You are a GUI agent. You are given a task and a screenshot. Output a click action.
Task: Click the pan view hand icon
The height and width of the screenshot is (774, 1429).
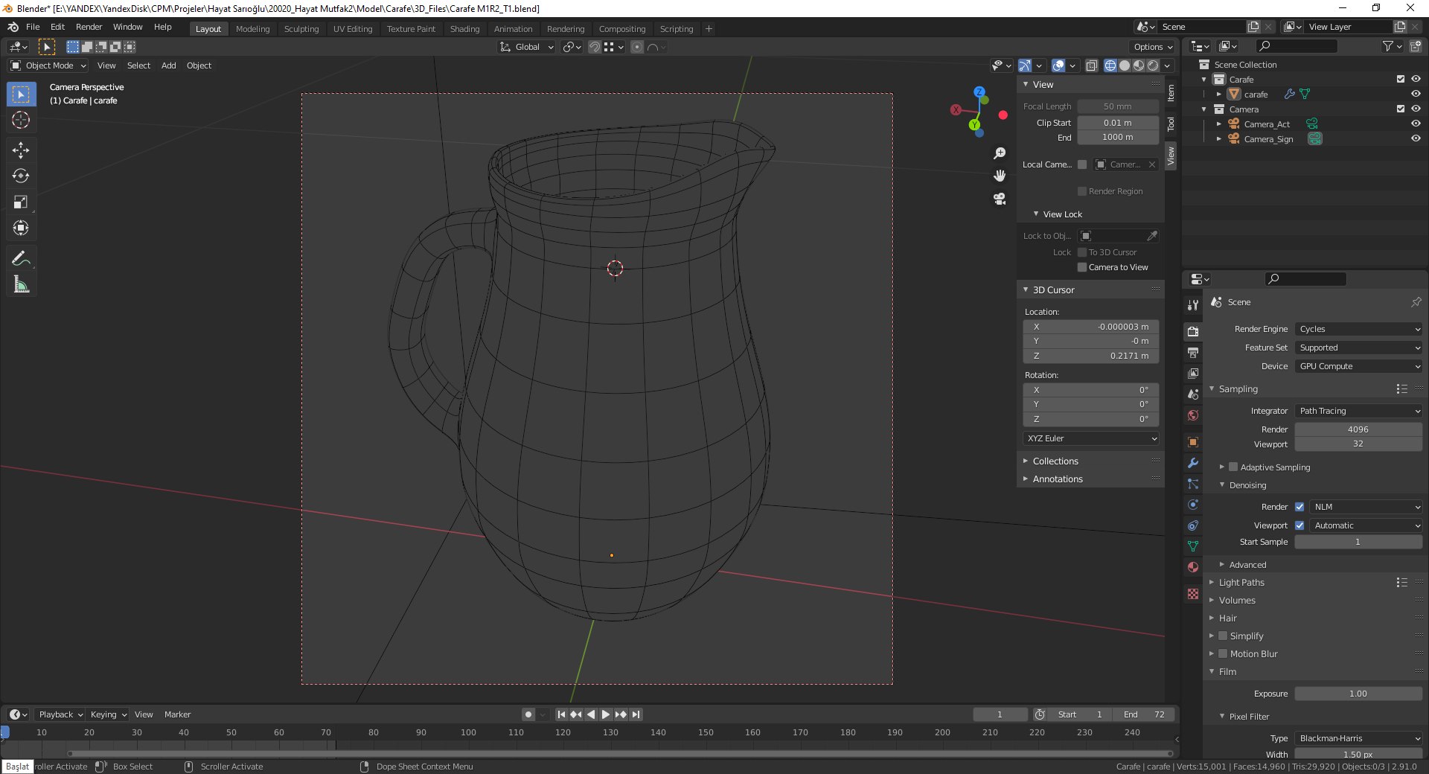click(1000, 176)
